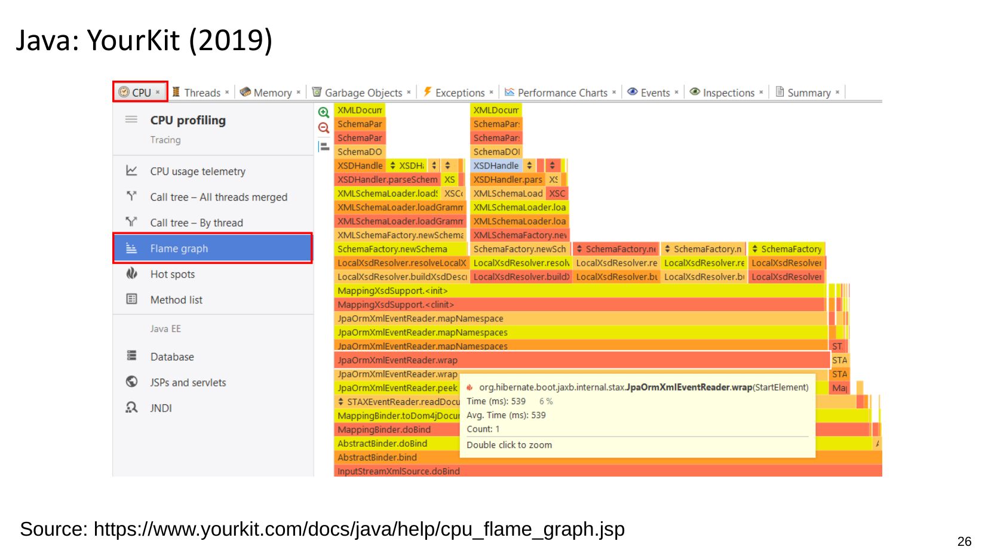988x556 pixels.
Task: Click the JNDI binoculars icon
Action: [131, 408]
